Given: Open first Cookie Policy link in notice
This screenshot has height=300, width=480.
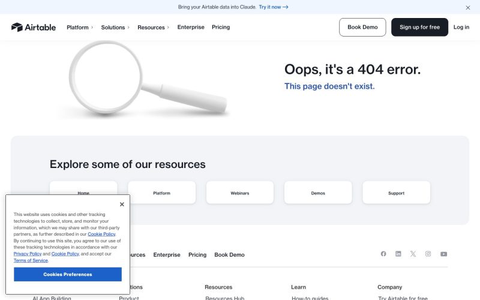Looking at the screenshot, I should [101, 234].
